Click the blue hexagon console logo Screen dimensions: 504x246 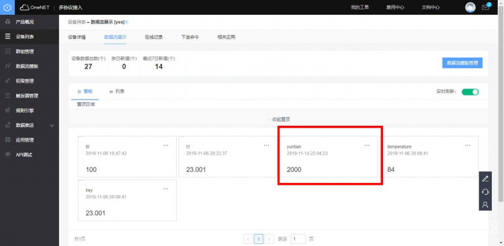(x=7, y=7)
